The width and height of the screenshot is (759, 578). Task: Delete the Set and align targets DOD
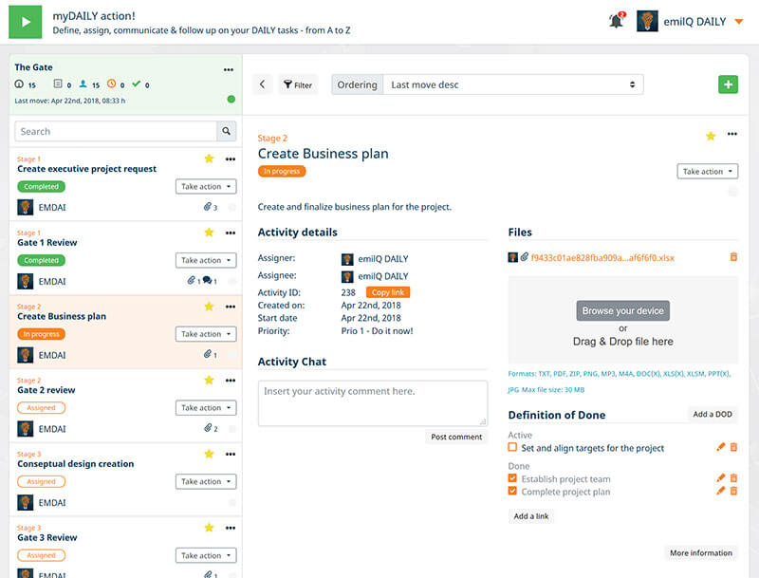[x=733, y=447]
